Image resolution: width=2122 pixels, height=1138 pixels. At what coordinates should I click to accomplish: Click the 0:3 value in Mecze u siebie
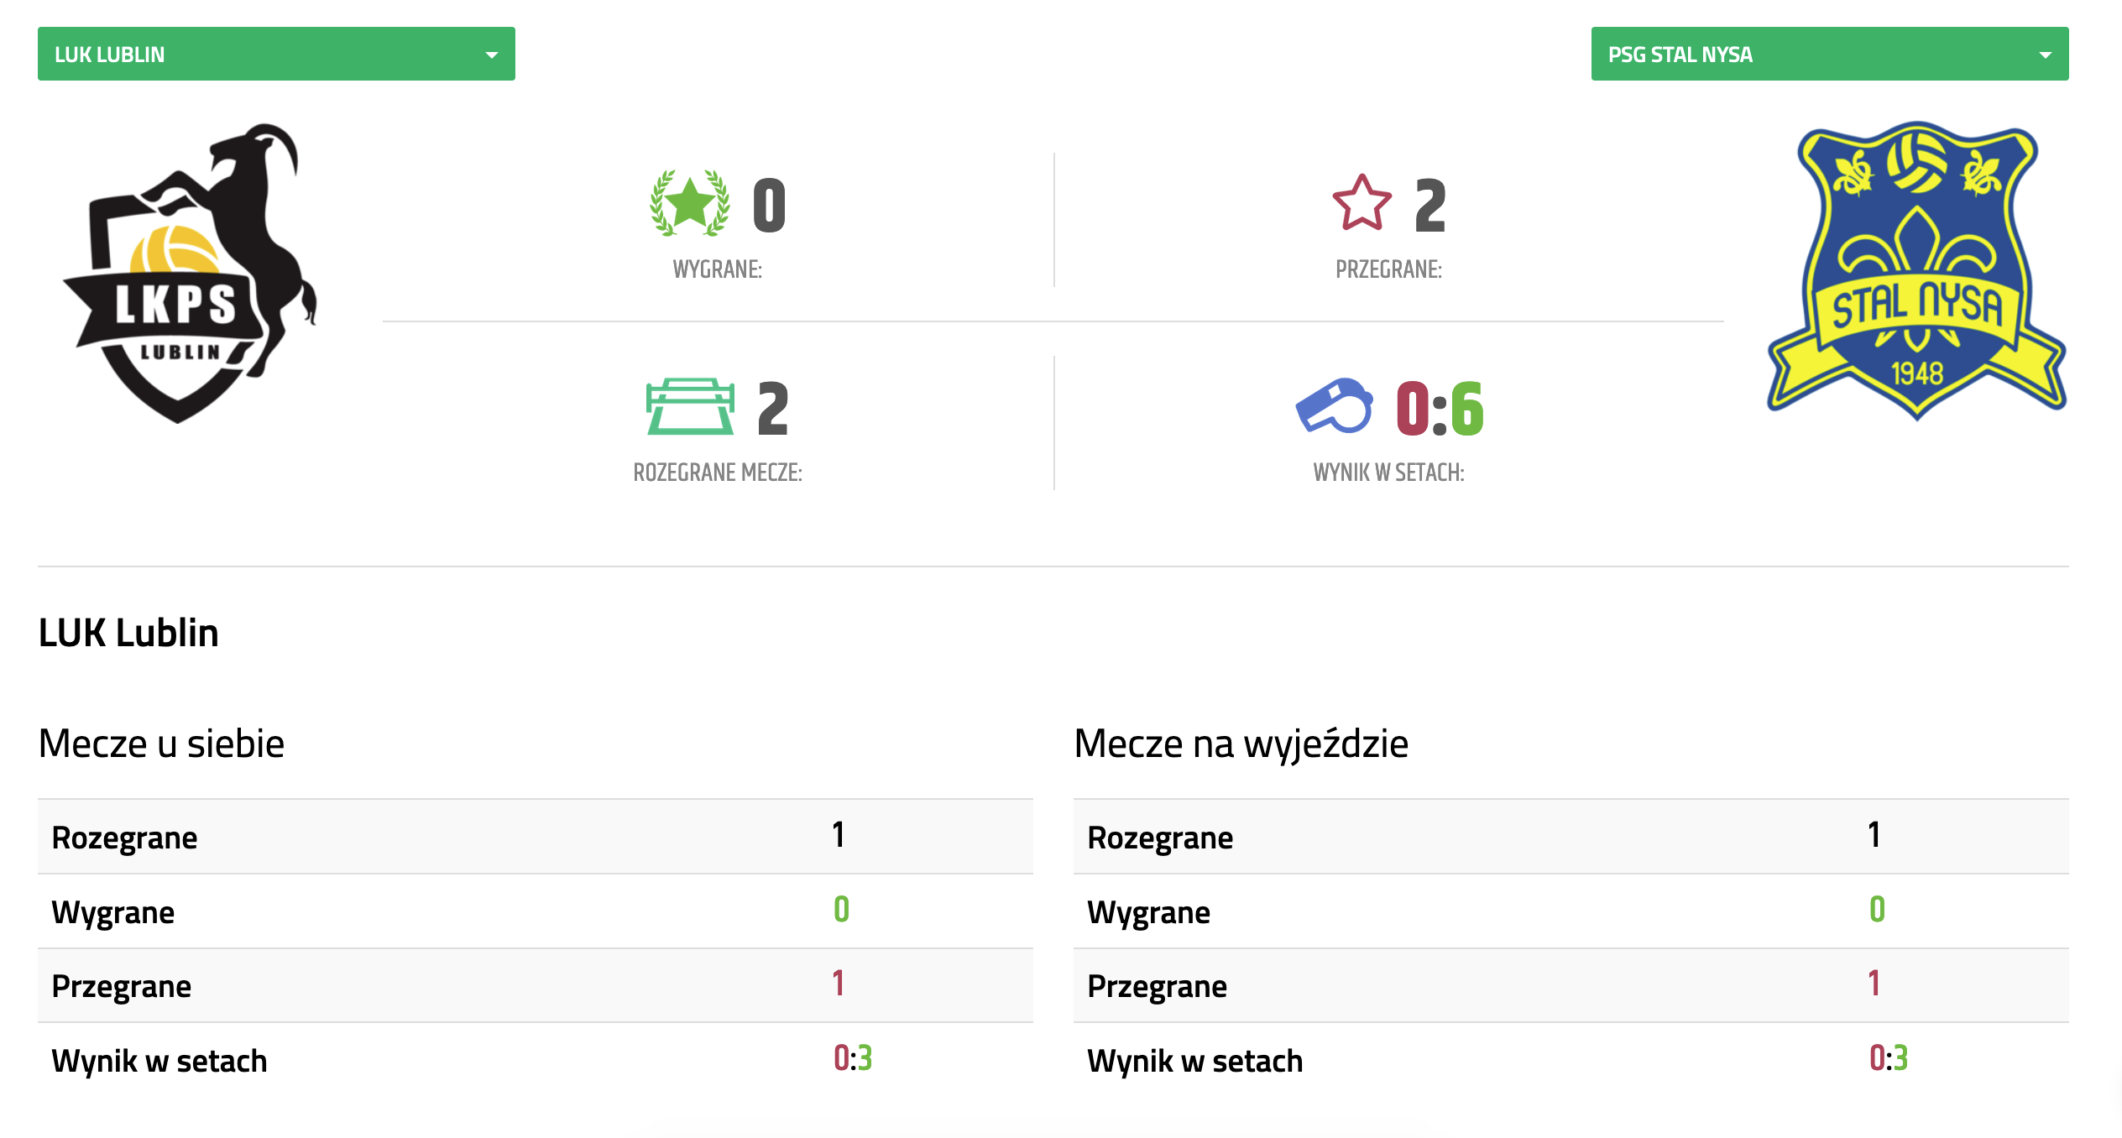853,1058
